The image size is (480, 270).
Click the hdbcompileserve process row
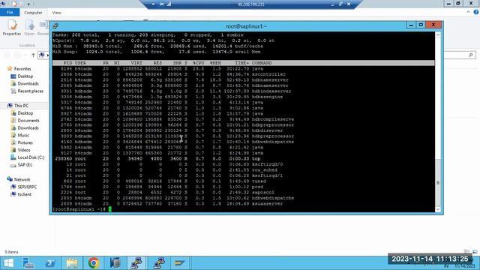177,119
